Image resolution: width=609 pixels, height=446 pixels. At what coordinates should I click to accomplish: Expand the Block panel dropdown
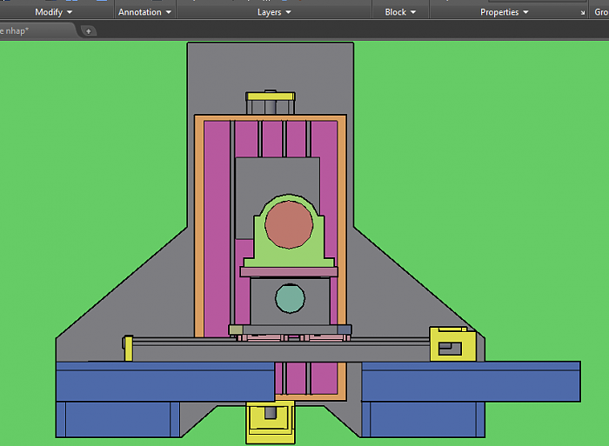point(400,12)
